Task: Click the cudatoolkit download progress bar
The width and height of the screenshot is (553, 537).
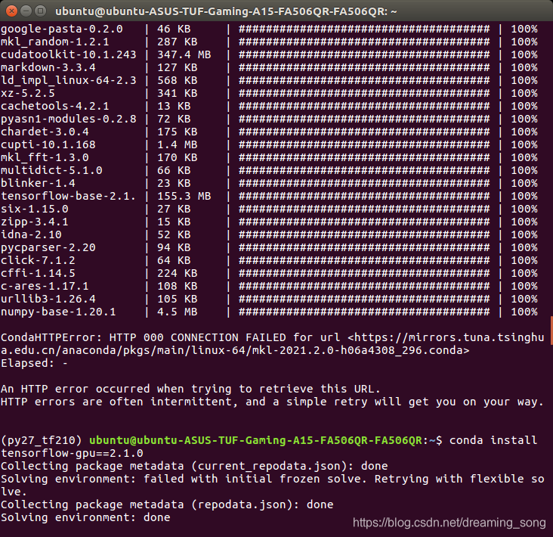Action: (x=364, y=54)
